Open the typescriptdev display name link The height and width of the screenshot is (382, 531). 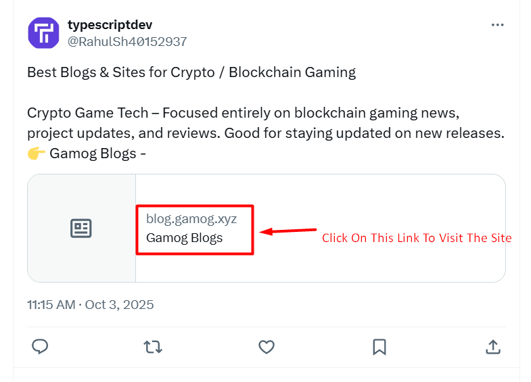tap(110, 25)
